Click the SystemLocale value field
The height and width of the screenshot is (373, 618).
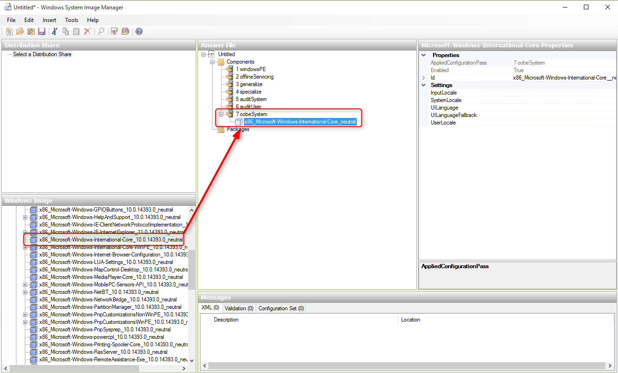click(x=564, y=100)
